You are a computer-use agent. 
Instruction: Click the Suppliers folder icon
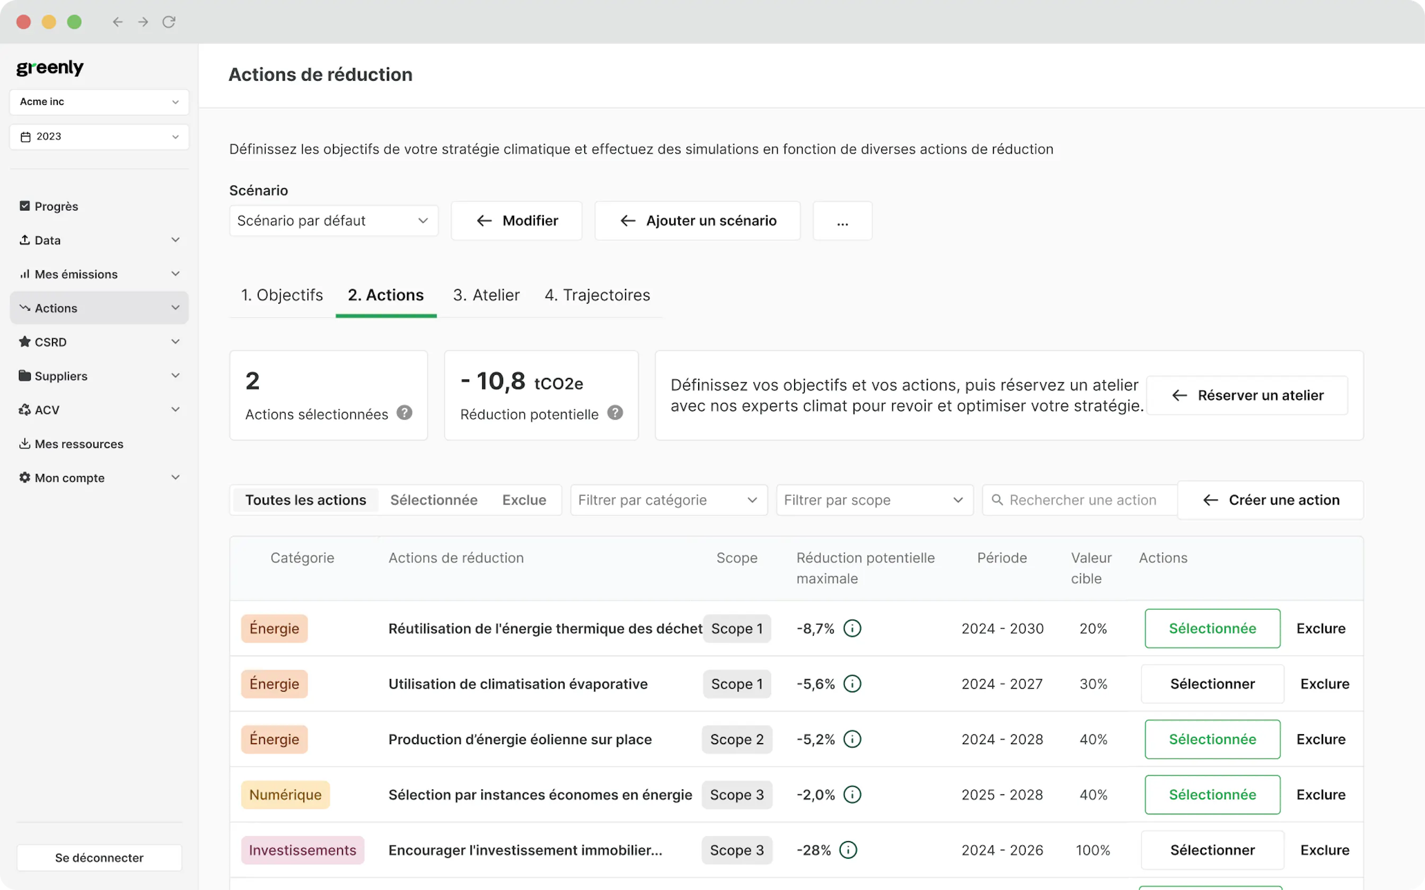(x=25, y=375)
